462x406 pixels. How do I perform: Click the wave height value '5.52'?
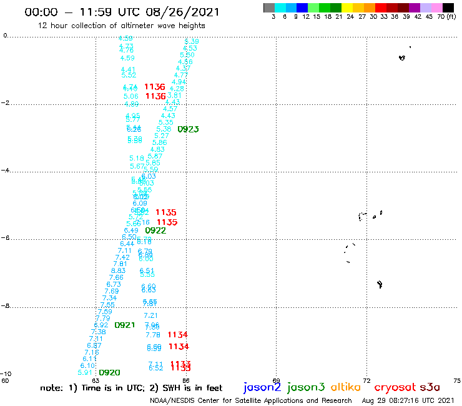[129, 75]
